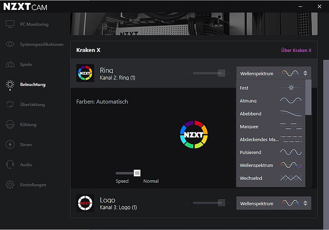Click the Ring dropdown up-down arrows
This screenshot has height=230, width=329.
pos(305,73)
